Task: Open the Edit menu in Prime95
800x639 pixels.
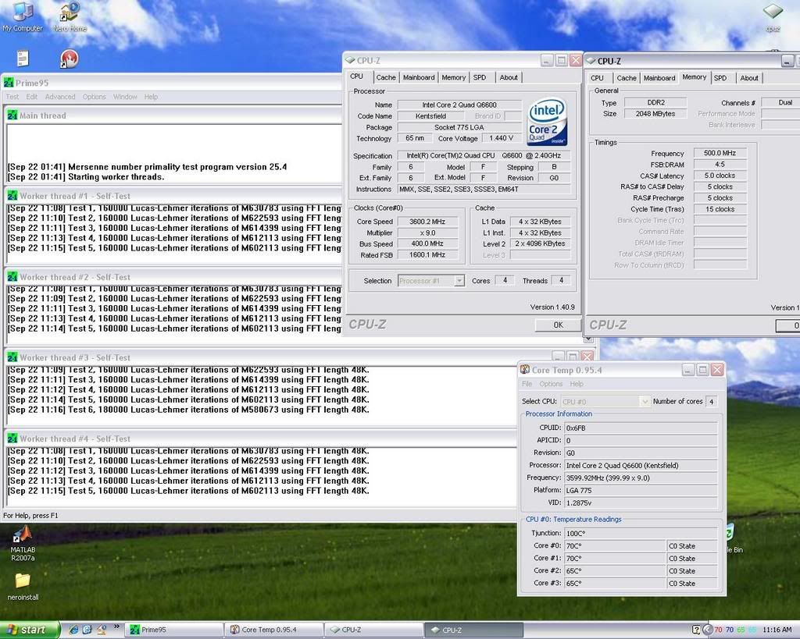Action: point(31,97)
